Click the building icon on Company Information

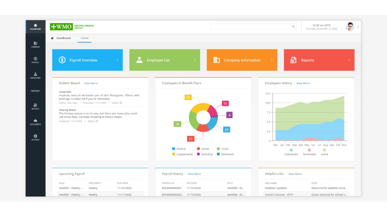point(216,60)
